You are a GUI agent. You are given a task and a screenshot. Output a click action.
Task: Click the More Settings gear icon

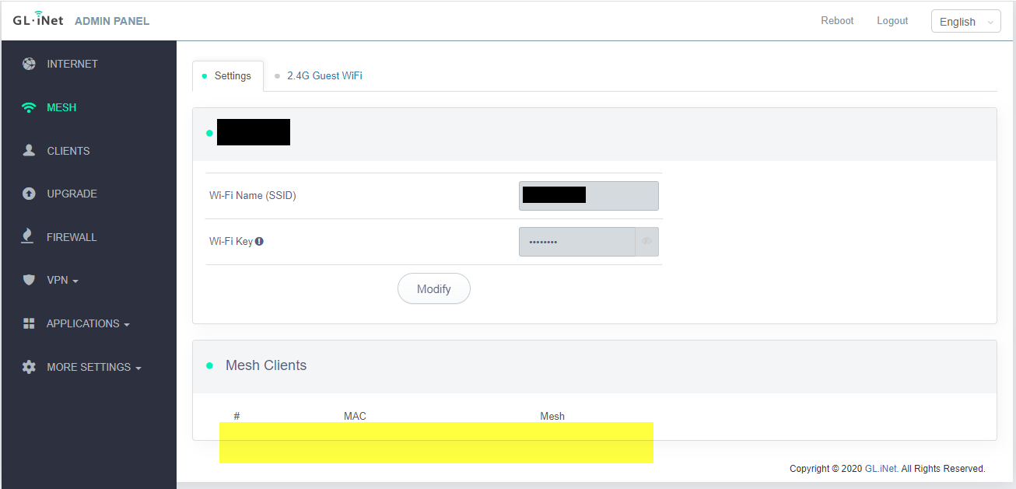pos(29,367)
